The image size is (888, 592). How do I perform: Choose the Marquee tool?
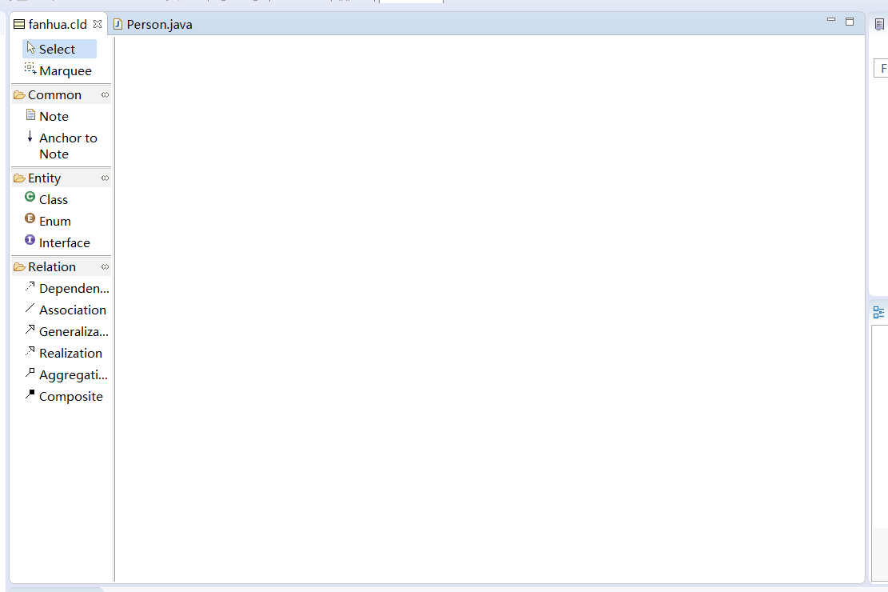(59, 70)
